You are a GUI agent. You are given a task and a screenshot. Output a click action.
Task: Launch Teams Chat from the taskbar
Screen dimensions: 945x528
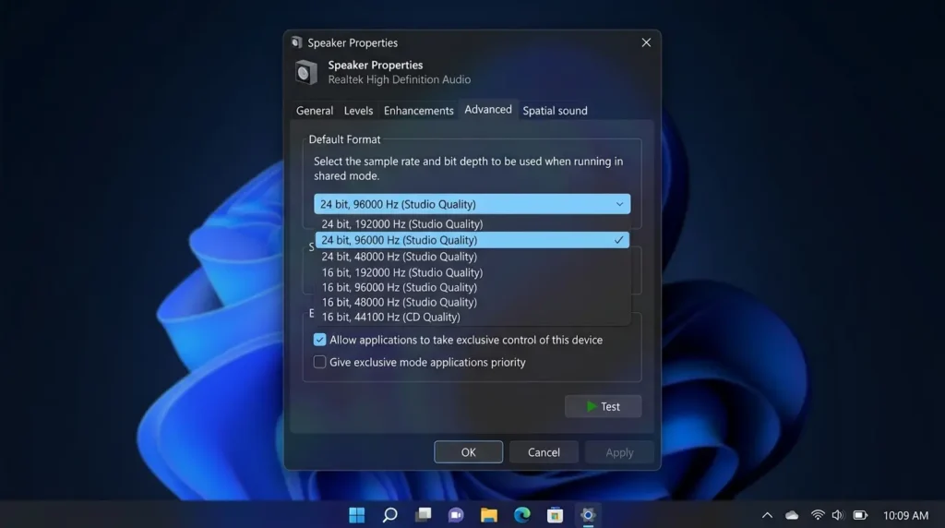[x=456, y=515]
